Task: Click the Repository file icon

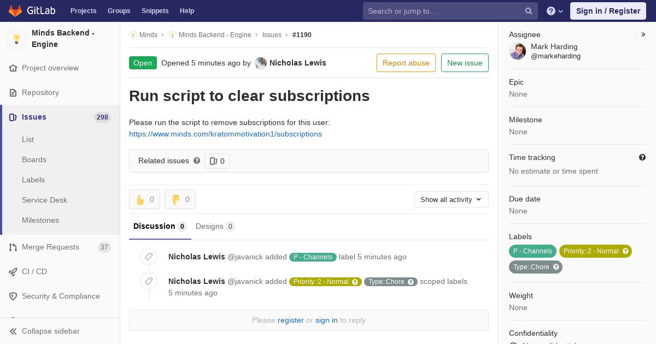Action: [x=13, y=93]
